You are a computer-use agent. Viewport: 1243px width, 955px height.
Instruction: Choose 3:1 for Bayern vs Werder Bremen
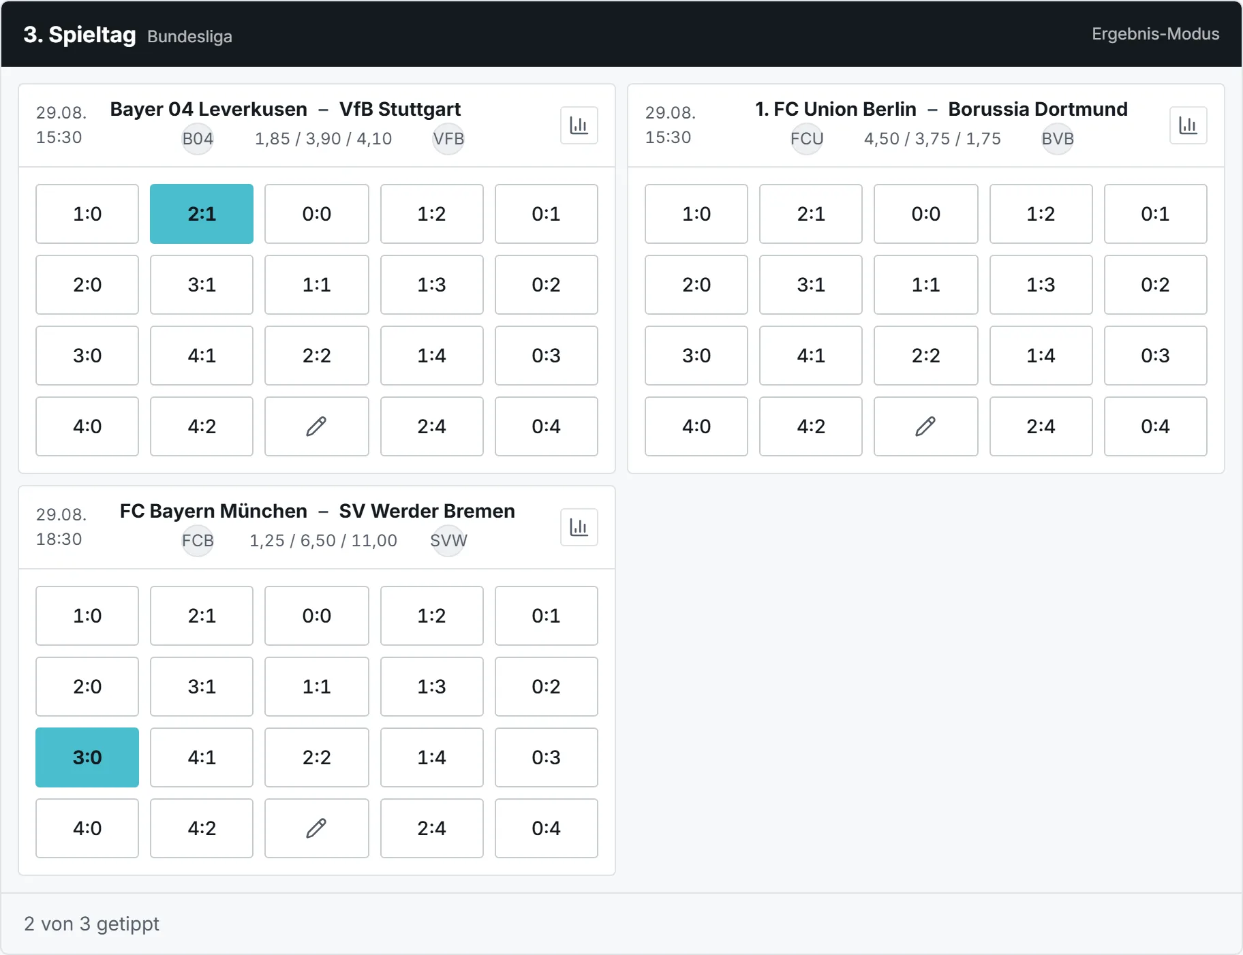click(202, 687)
